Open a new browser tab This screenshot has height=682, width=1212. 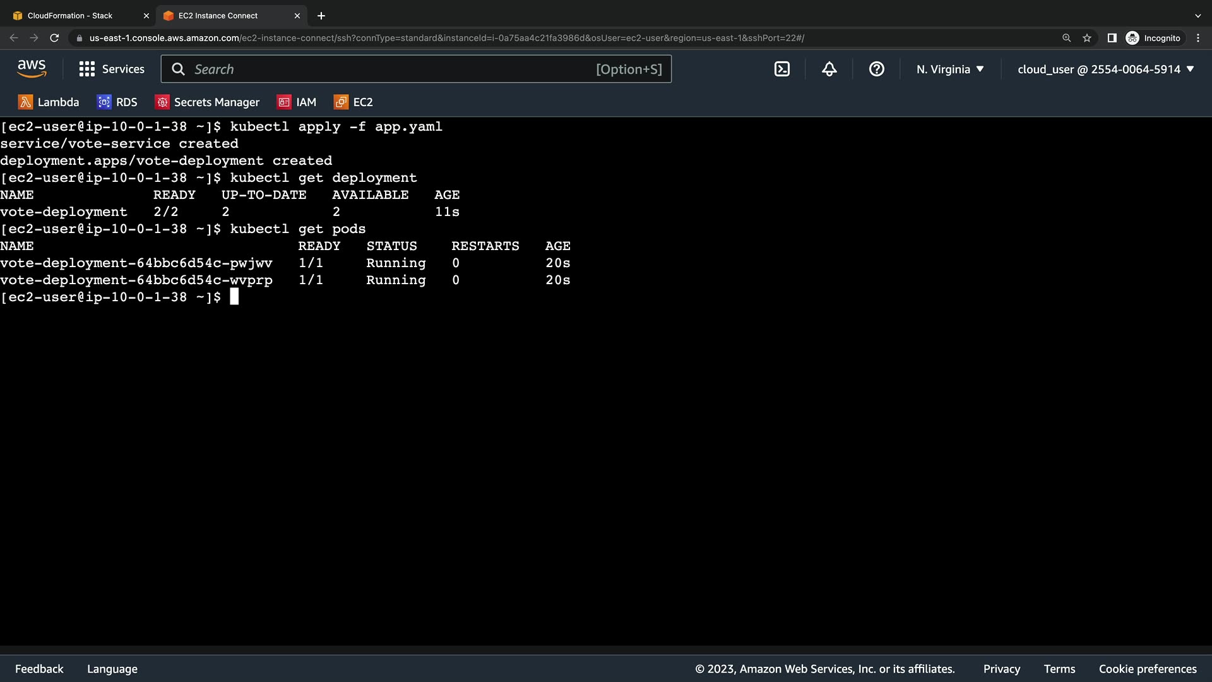(x=321, y=16)
